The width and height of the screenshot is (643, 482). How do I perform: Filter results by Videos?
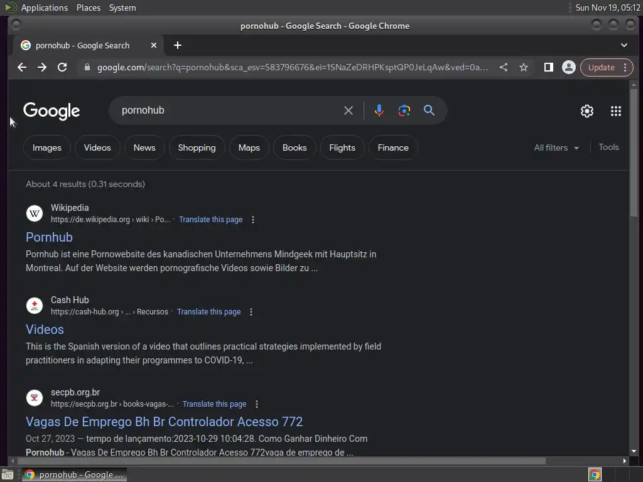[x=97, y=147]
